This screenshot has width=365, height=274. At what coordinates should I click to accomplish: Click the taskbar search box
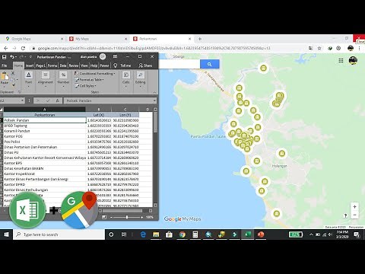(x=59, y=234)
